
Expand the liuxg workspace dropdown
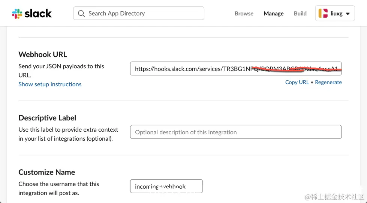tap(335, 14)
